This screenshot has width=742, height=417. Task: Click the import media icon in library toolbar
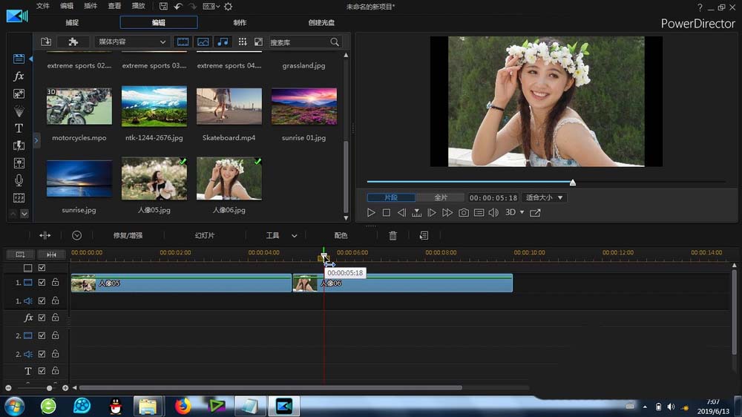46,42
